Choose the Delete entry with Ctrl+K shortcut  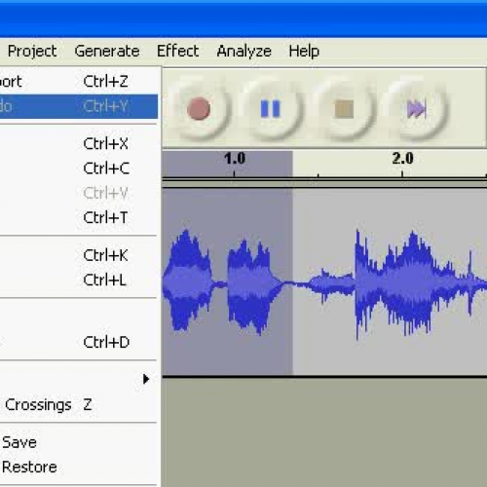tap(79, 255)
